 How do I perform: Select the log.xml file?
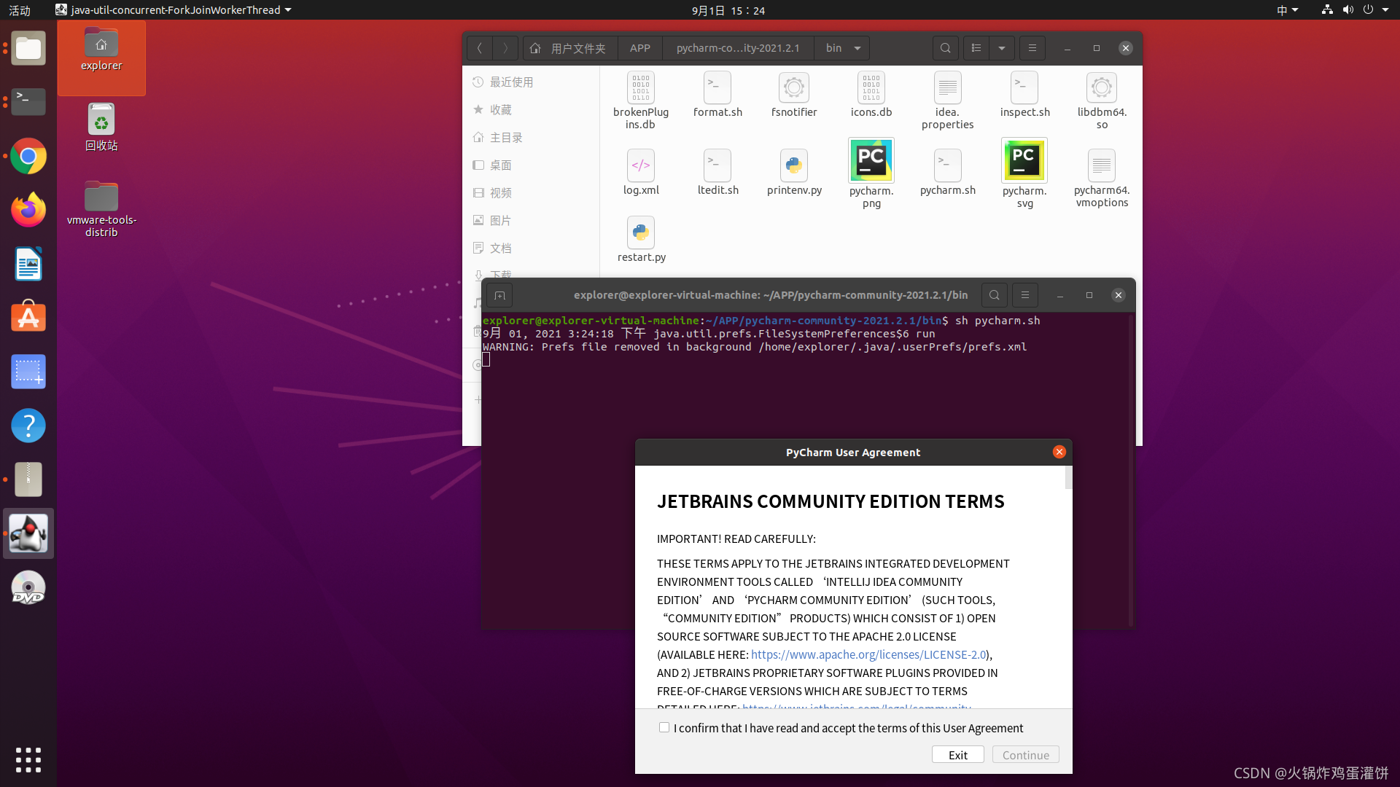pyautogui.click(x=641, y=173)
